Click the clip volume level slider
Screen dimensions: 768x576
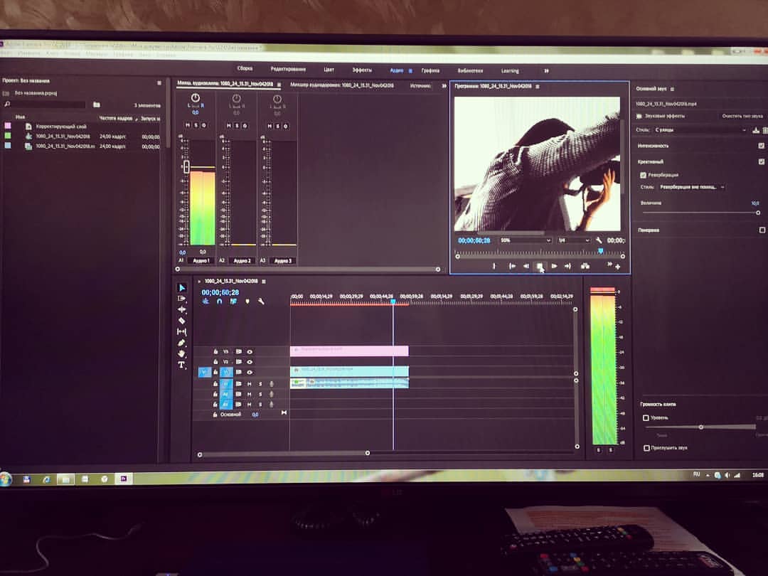pyautogui.click(x=701, y=427)
